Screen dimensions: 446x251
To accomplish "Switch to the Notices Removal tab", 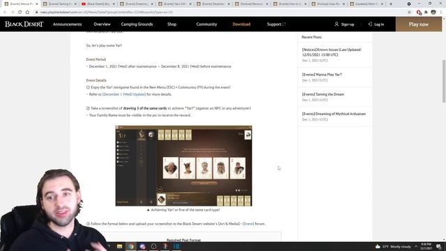I will pos(251,4).
